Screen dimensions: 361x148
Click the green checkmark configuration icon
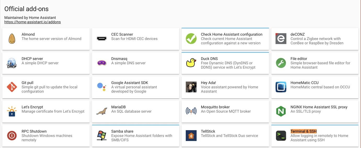point(191,39)
